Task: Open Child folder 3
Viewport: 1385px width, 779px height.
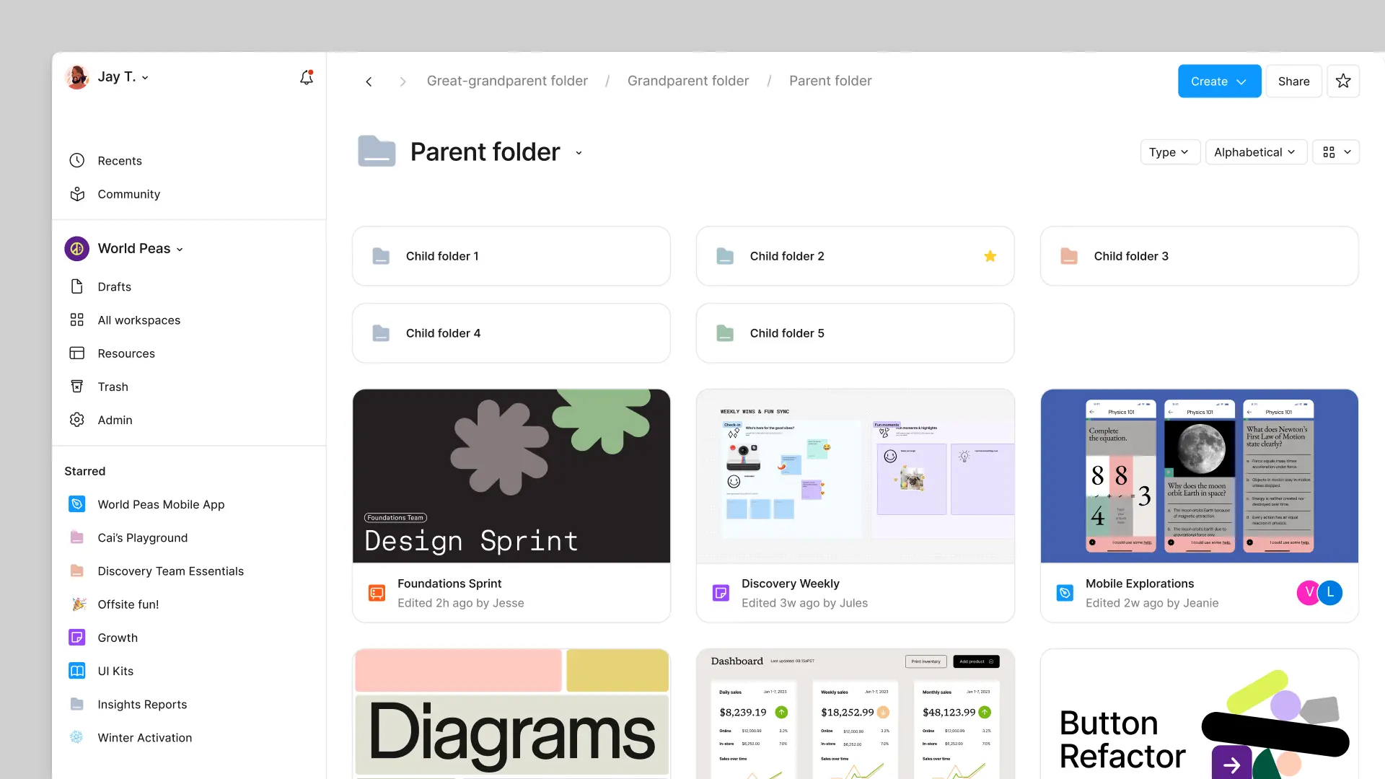Action: coord(1199,256)
